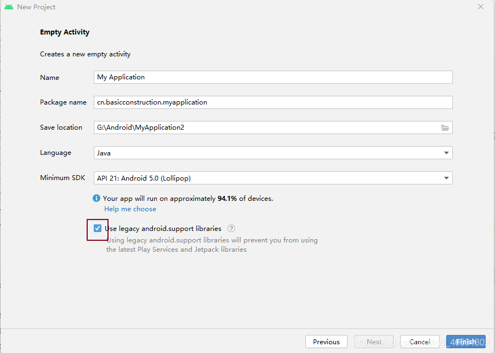Click the legacy libraries warning description text

(x=212, y=245)
